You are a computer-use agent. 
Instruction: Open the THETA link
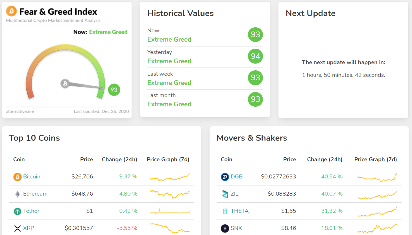(x=239, y=211)
